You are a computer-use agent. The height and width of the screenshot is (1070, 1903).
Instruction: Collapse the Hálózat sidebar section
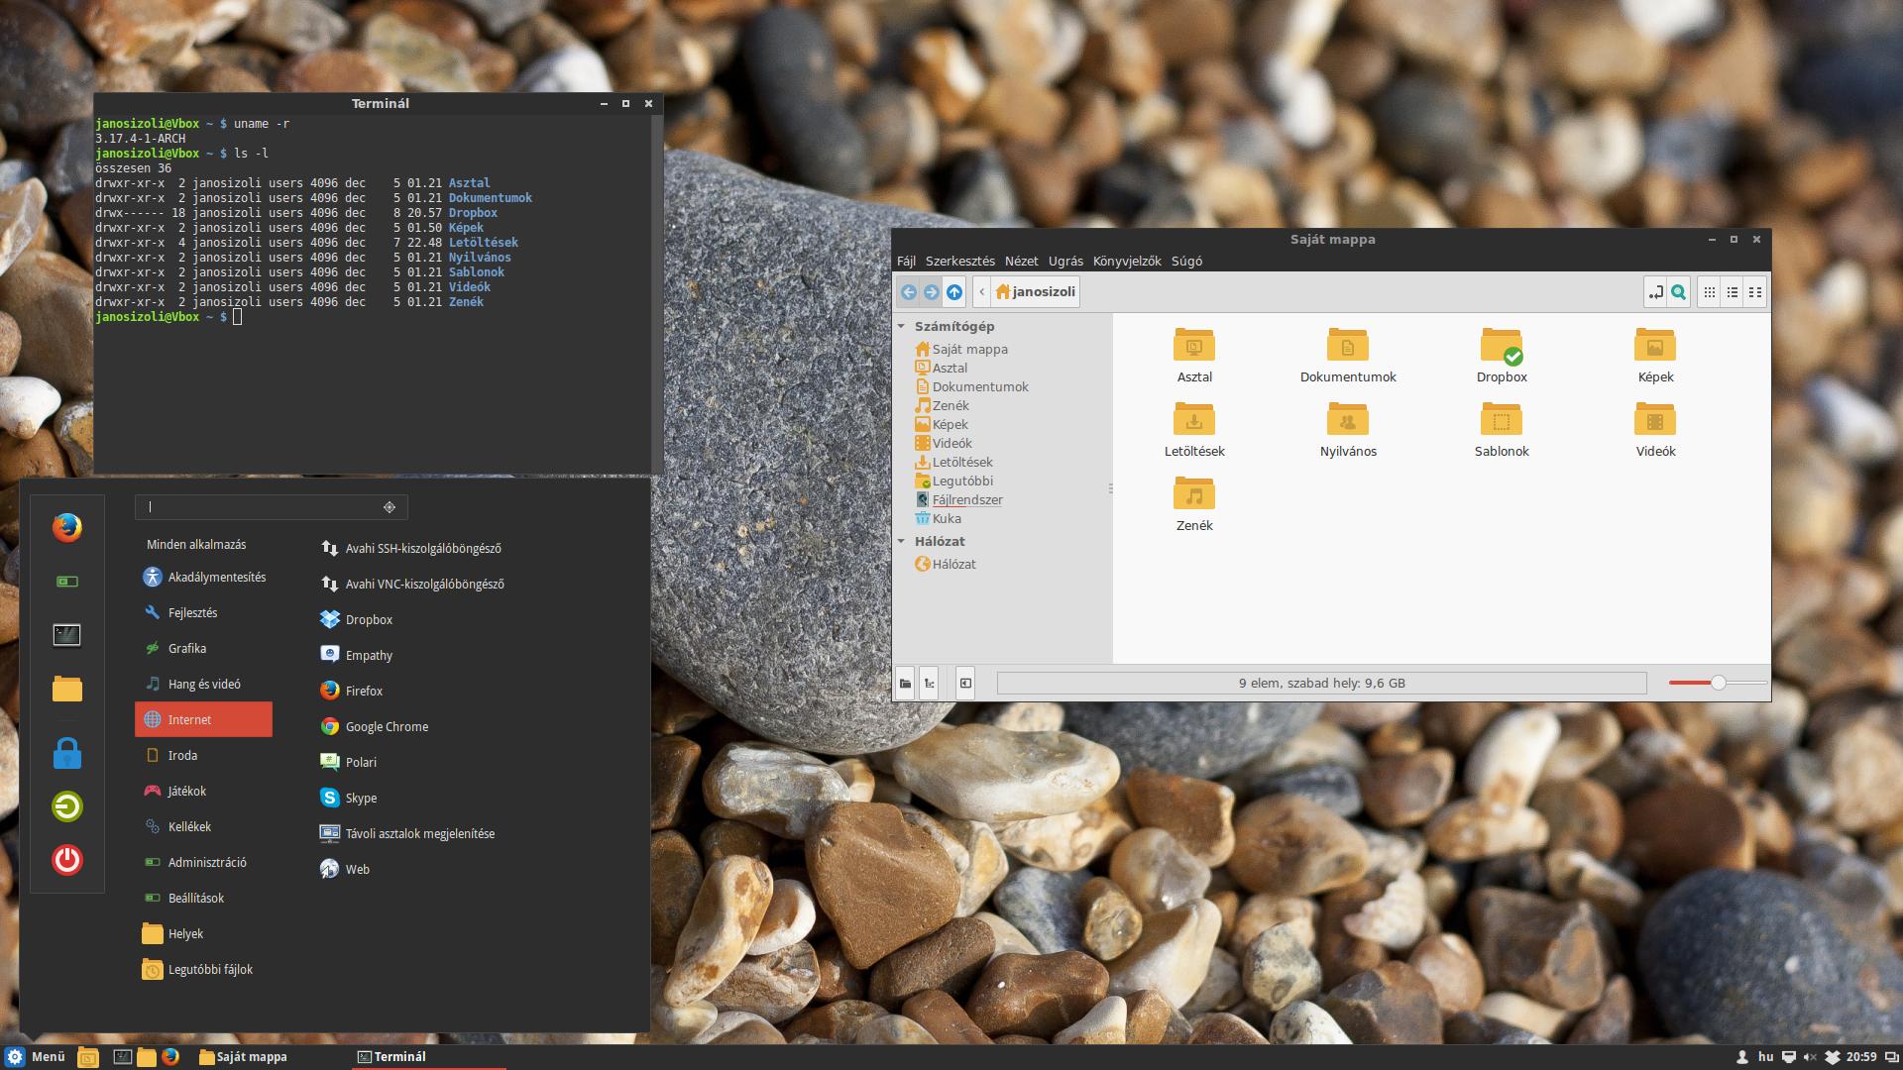[x=902, y=541]
